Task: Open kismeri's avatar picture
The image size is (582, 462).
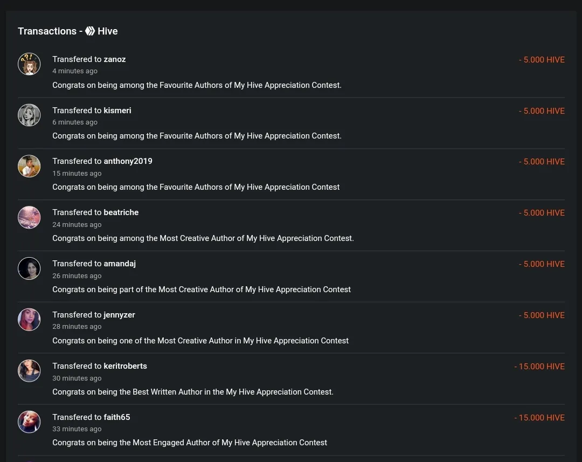Action: click(x=29, y=115)
